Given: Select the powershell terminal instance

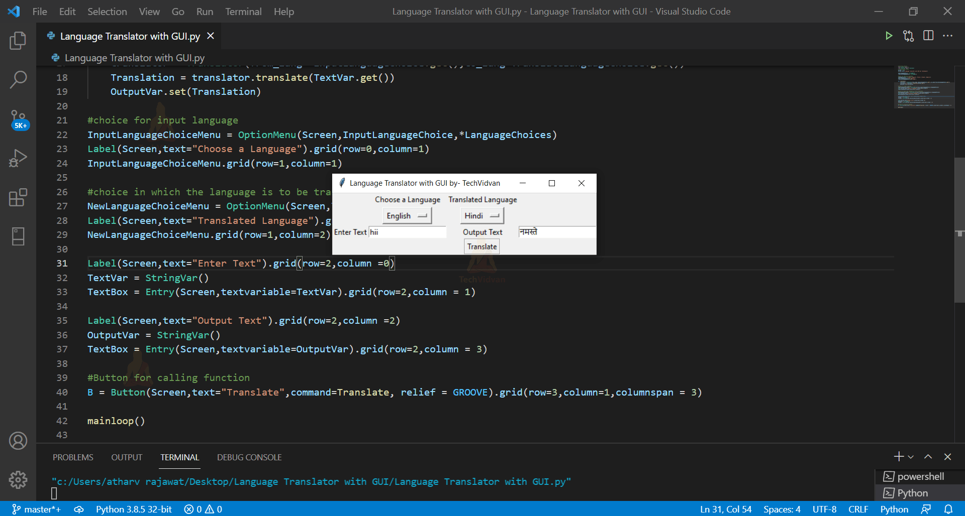Looking at the screenshot, I should tap(920, 476).
